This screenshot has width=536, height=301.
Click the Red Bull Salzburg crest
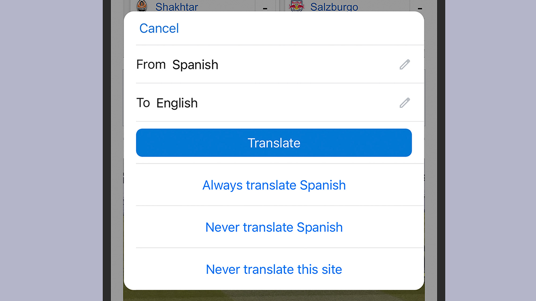(296, 6)
